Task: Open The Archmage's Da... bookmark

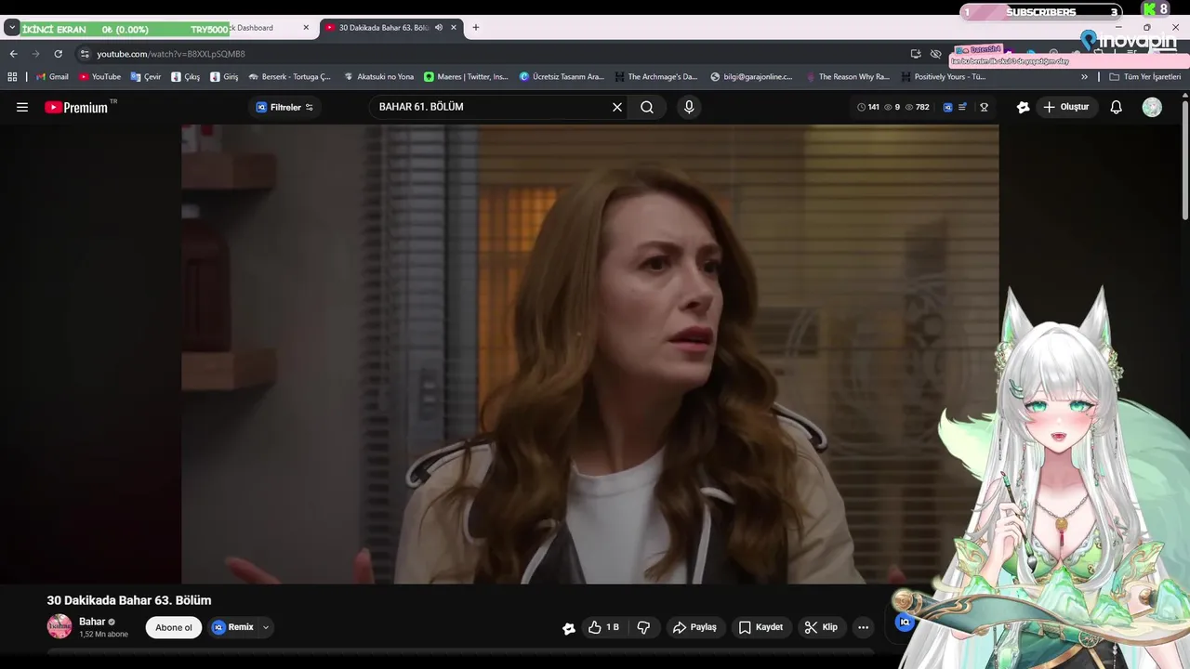Action: coord(655,77)
